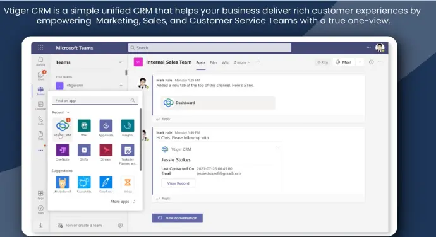
Task: Open the Wiki app in flyout
Action: pyautogui.click(x=84, y=128)
